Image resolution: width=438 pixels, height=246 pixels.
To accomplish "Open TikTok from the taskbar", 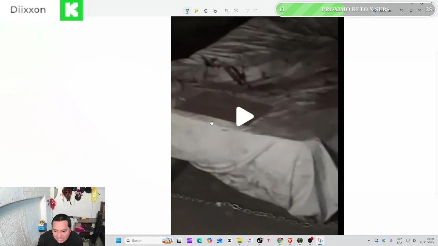I will click(260, 241).
